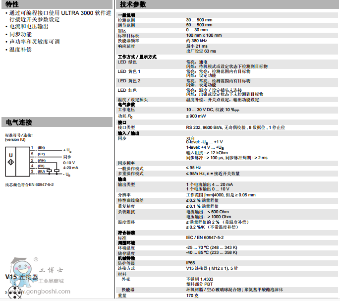This screenshot has height=301, width=340.
Task: Click the "LED 黄色 2" row label
Action: (x=129, y=81)
